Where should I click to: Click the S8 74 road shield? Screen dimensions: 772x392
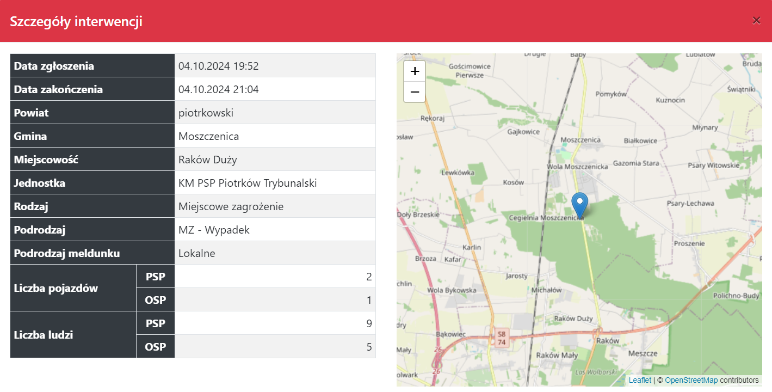[x=501, y=338]
